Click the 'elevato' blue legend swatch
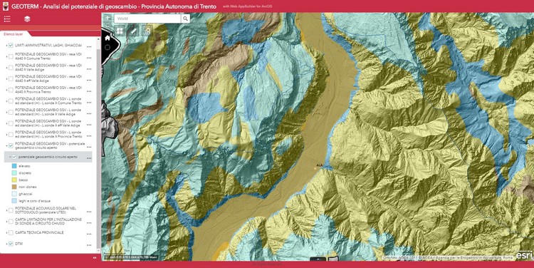 click(14, 166)
